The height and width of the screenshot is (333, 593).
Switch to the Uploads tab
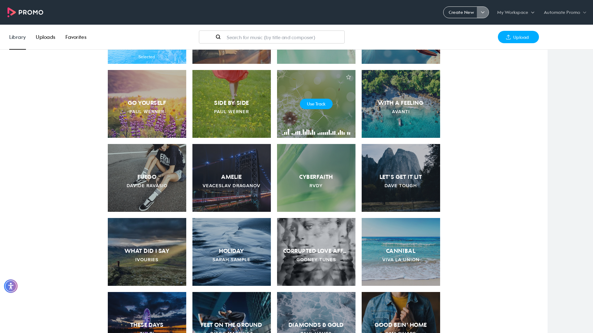click(x=45, y=37)
